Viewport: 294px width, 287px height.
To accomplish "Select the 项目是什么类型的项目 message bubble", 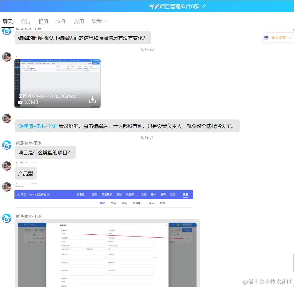I will pos(45,152).
